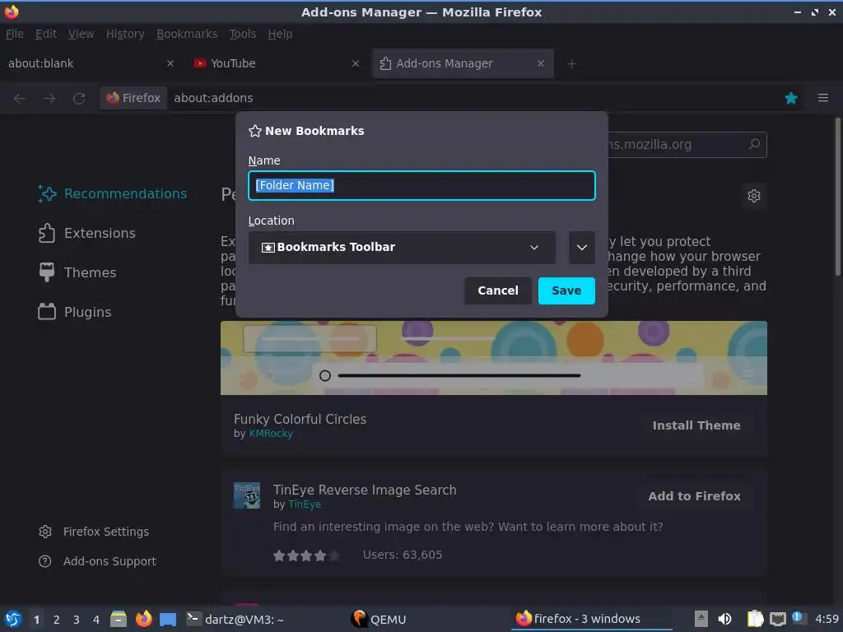The image size is (843, 632).
Task: Click the search magnifier on addons search
Action: (x=754, y=144)
